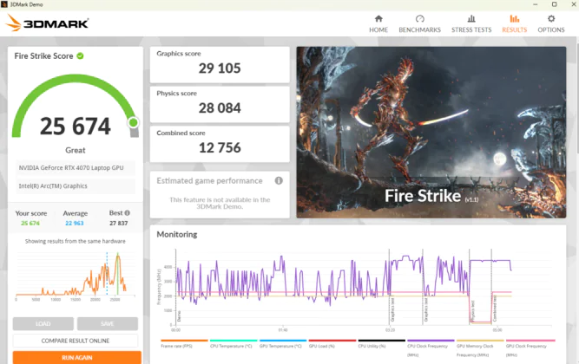This screenshot has height=364, width=579.
Task: Toggle GPU Temperature legend color
Action: [x=283, y=341]
